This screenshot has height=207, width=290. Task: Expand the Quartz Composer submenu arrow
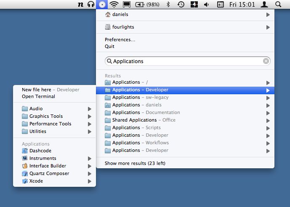(x=90, y=174)
